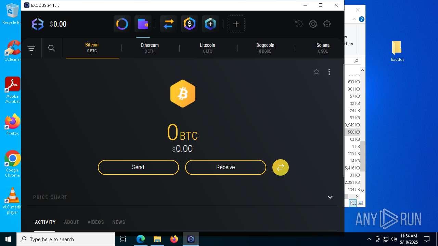Click the taskbar search box
Screen dimensions: 438x246
(66, 239)
